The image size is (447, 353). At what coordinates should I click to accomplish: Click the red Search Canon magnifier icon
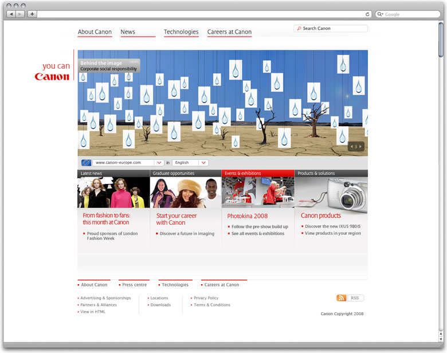point(299,29)
